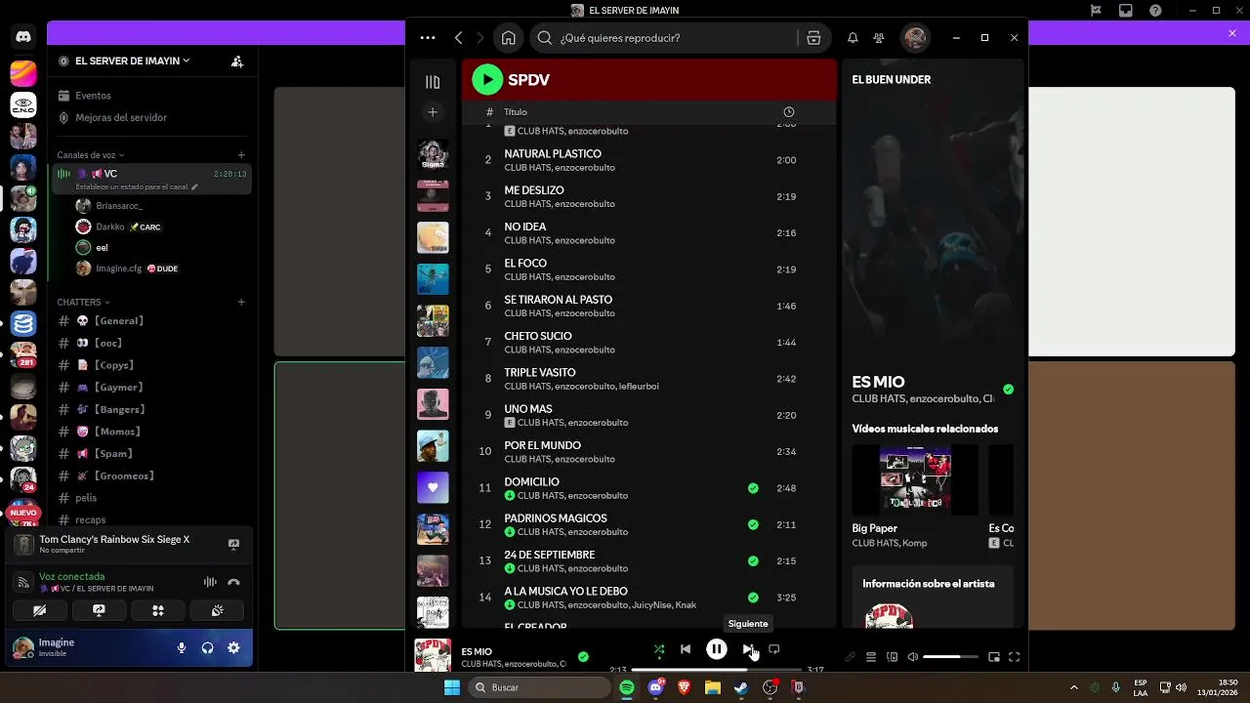The width and height of the screenshot is (1250, 703).
Task: Collapse Canales de voz category
Action: 90,154
